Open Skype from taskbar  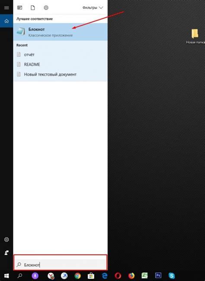pyautogui.click(x=172, y=276)
